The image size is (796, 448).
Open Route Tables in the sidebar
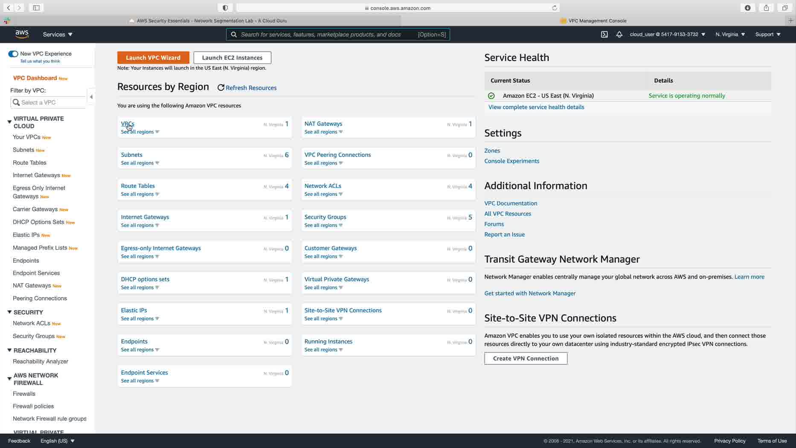coord(29,163)
